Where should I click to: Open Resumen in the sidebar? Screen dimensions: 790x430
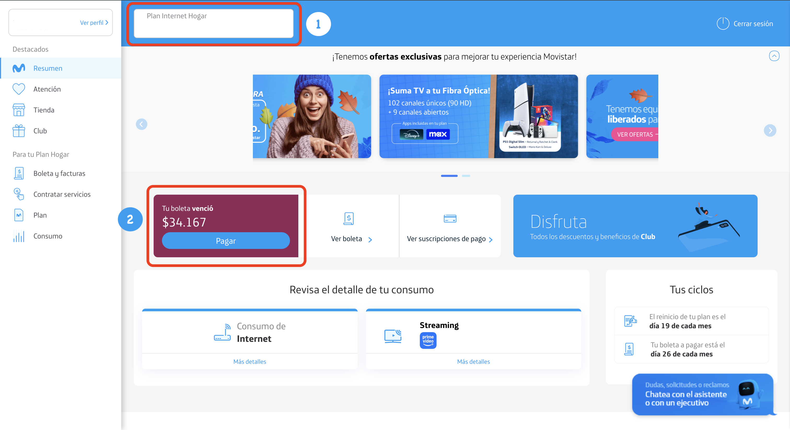pyautogui.click(x=61, y=68)
